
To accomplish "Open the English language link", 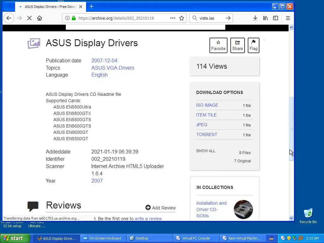I will click(x=99, y=75).
